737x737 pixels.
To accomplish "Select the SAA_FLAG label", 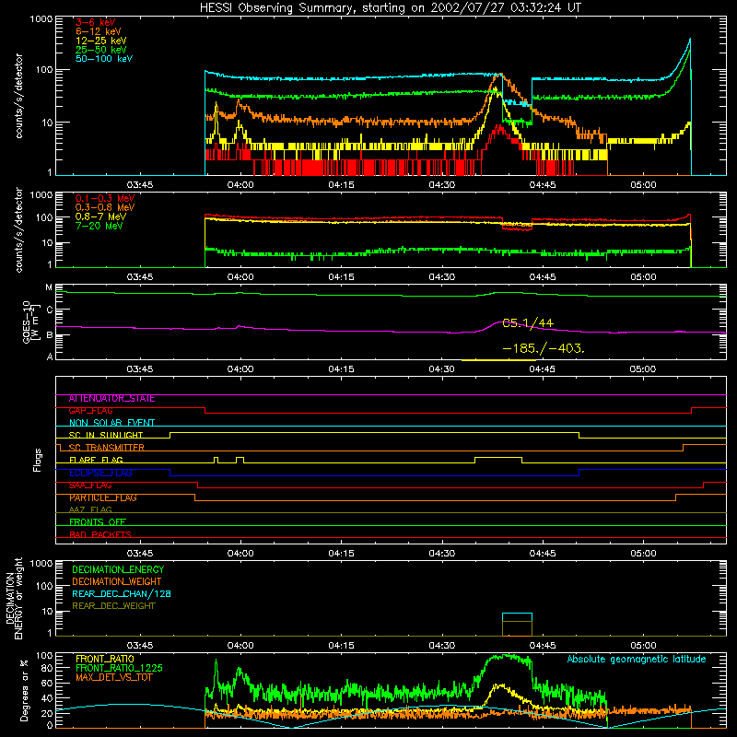I will tap(90, 485).
